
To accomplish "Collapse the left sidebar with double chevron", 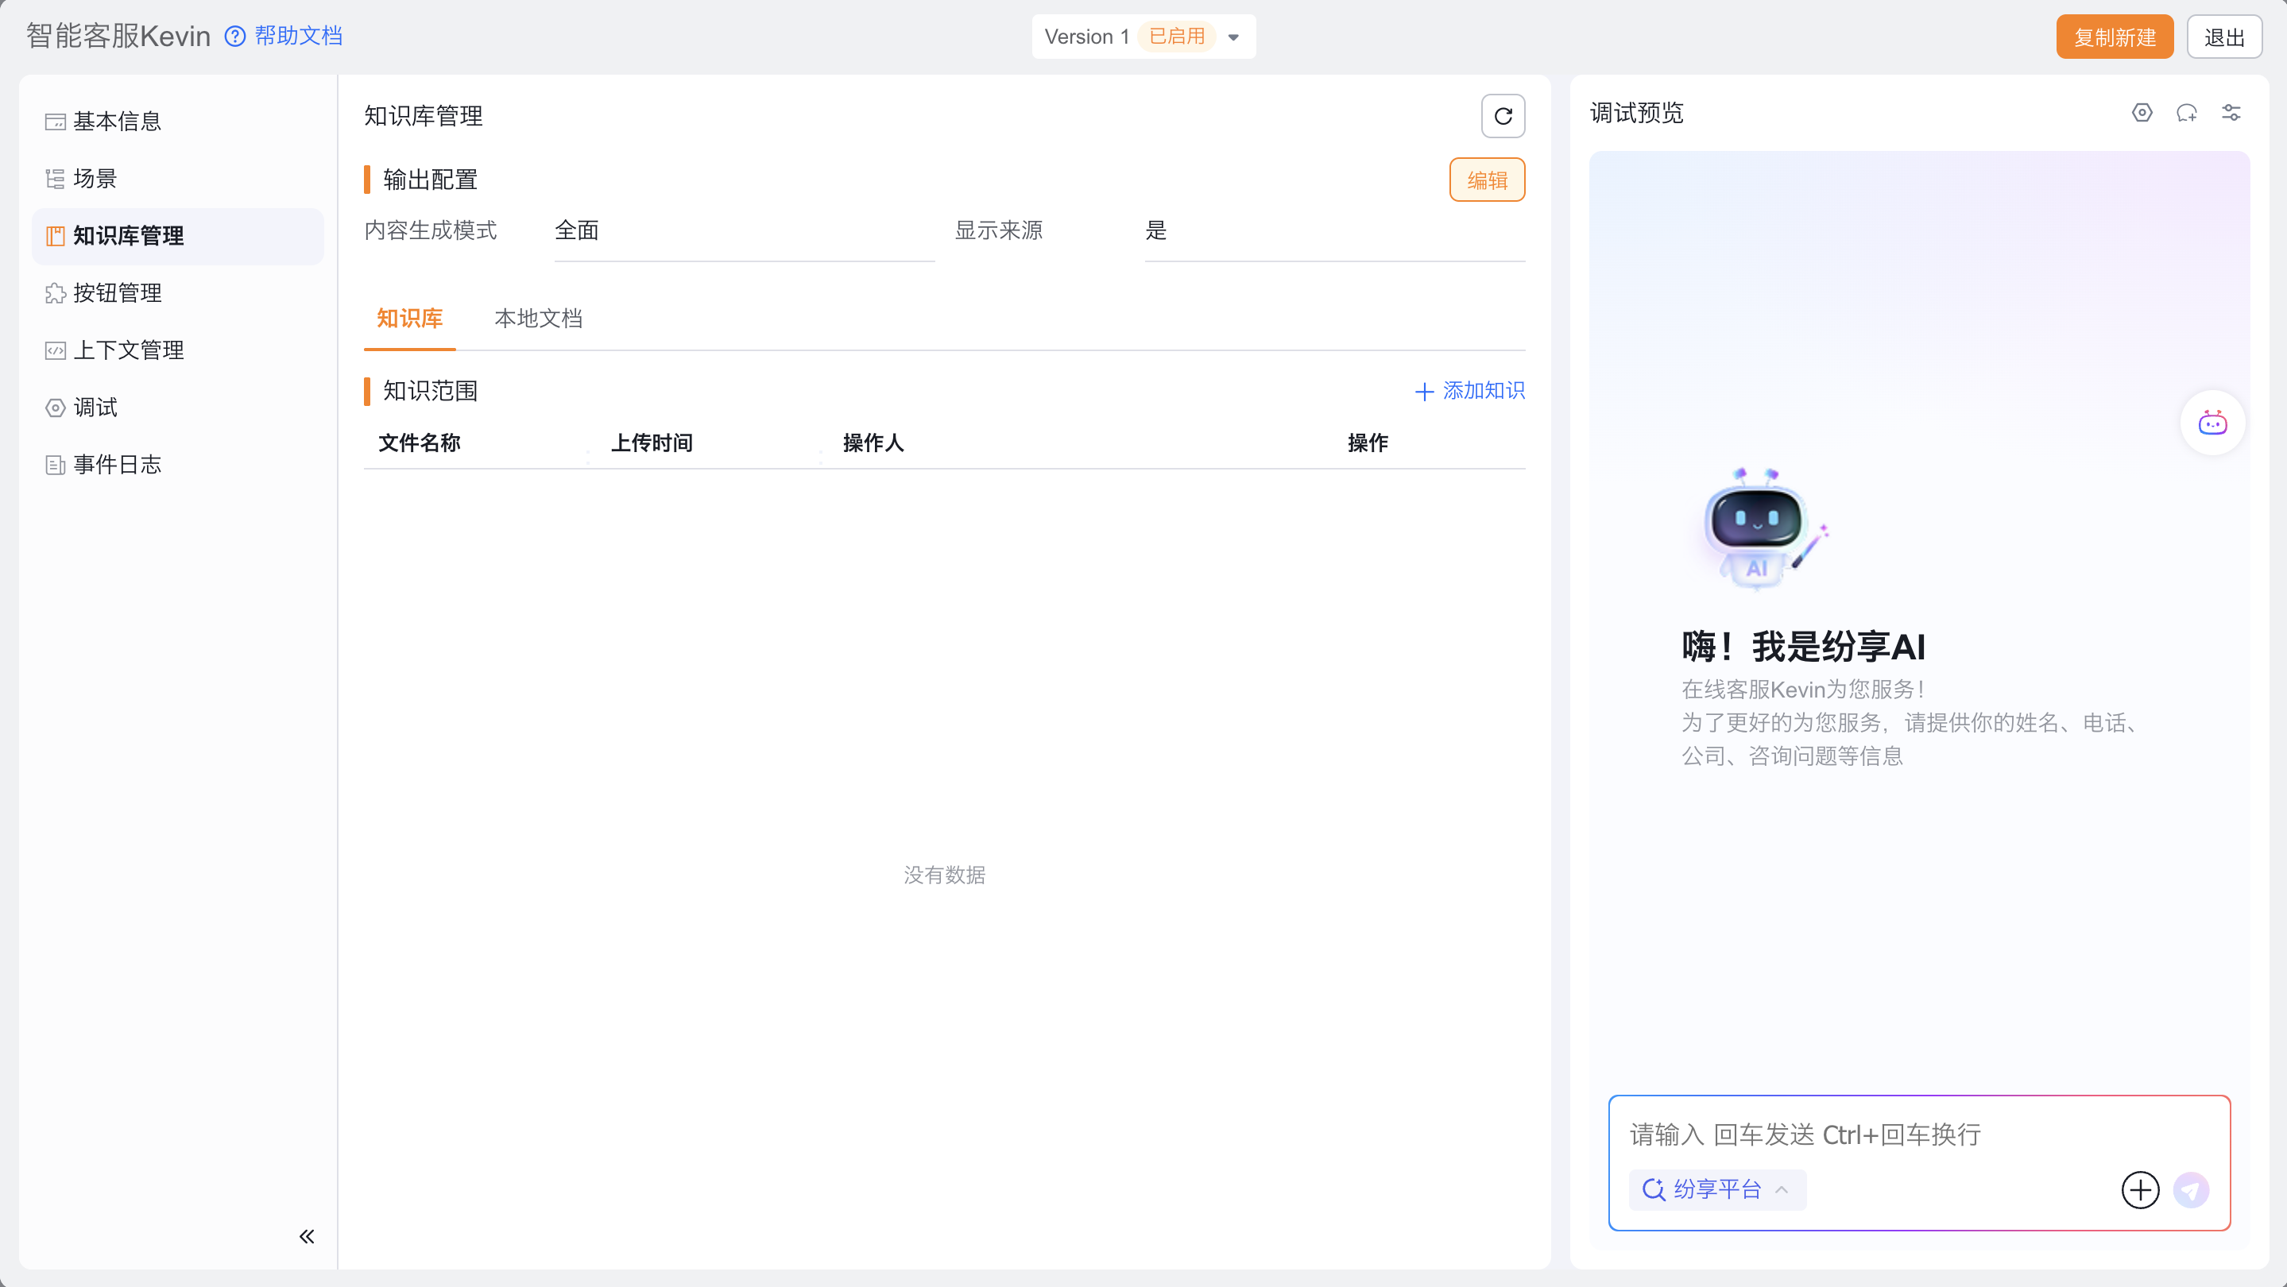I will pyautogui.click(x=306, y=1236).
